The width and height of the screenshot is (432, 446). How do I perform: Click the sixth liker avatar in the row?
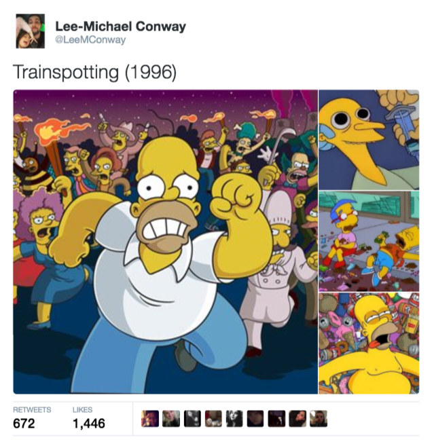255,419
